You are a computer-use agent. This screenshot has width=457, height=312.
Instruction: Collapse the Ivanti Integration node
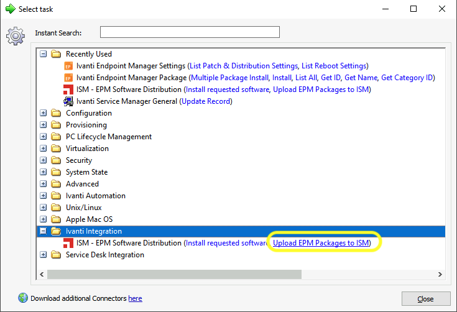tap(43, 231)
